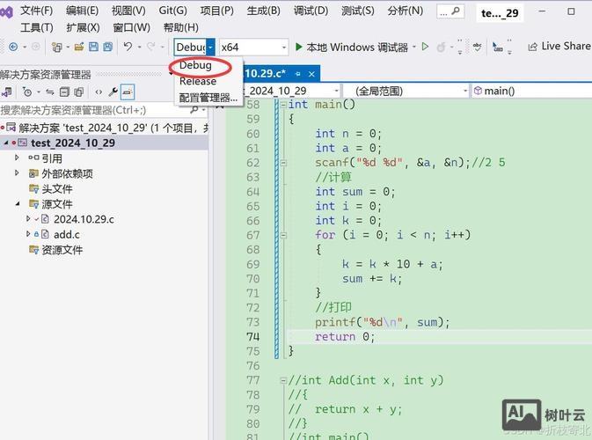Select the 资源文件 folder

(x=62, y=250)
